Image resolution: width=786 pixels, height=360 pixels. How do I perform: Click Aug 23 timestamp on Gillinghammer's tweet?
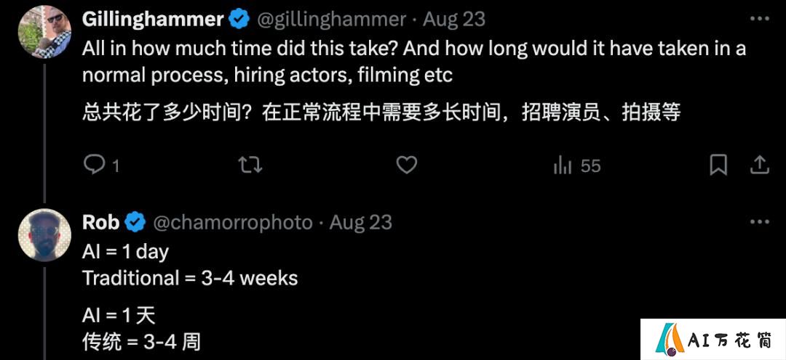point(454,20)
